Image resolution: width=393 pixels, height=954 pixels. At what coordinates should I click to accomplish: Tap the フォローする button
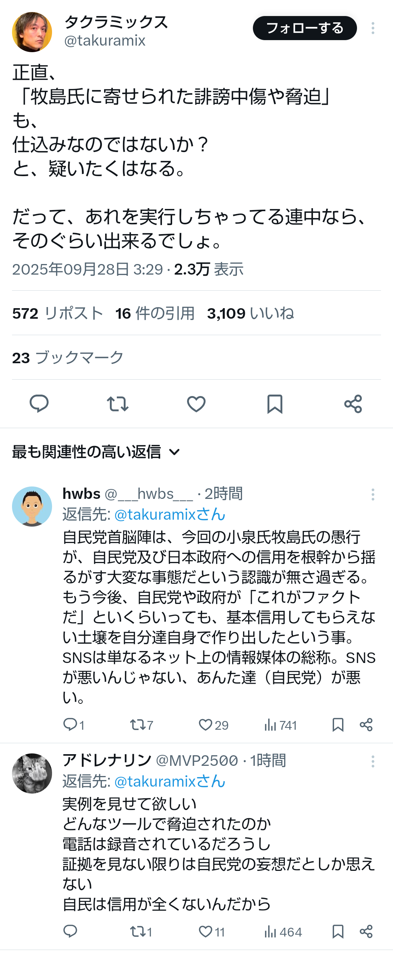click(305, 28)
